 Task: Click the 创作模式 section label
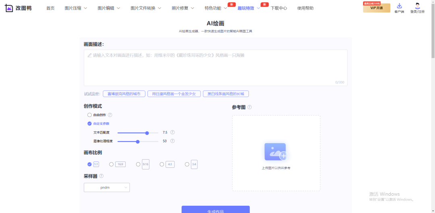click(x=93, y=106)
